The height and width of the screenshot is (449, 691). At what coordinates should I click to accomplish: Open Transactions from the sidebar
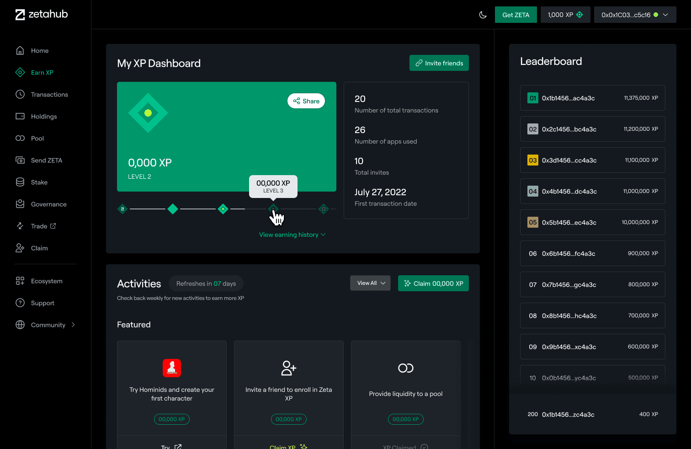[49, 95]
